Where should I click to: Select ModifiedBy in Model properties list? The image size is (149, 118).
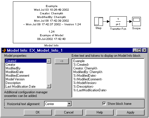(26, 68)
